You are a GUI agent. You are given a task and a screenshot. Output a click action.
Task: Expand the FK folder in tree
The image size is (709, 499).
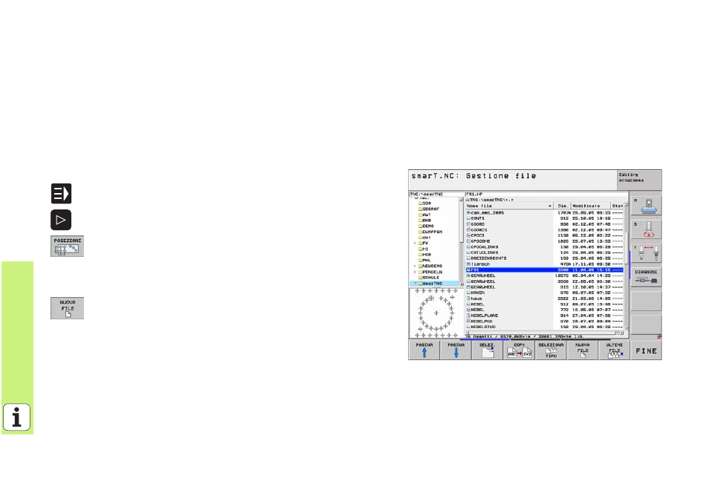tap(415, 243)
